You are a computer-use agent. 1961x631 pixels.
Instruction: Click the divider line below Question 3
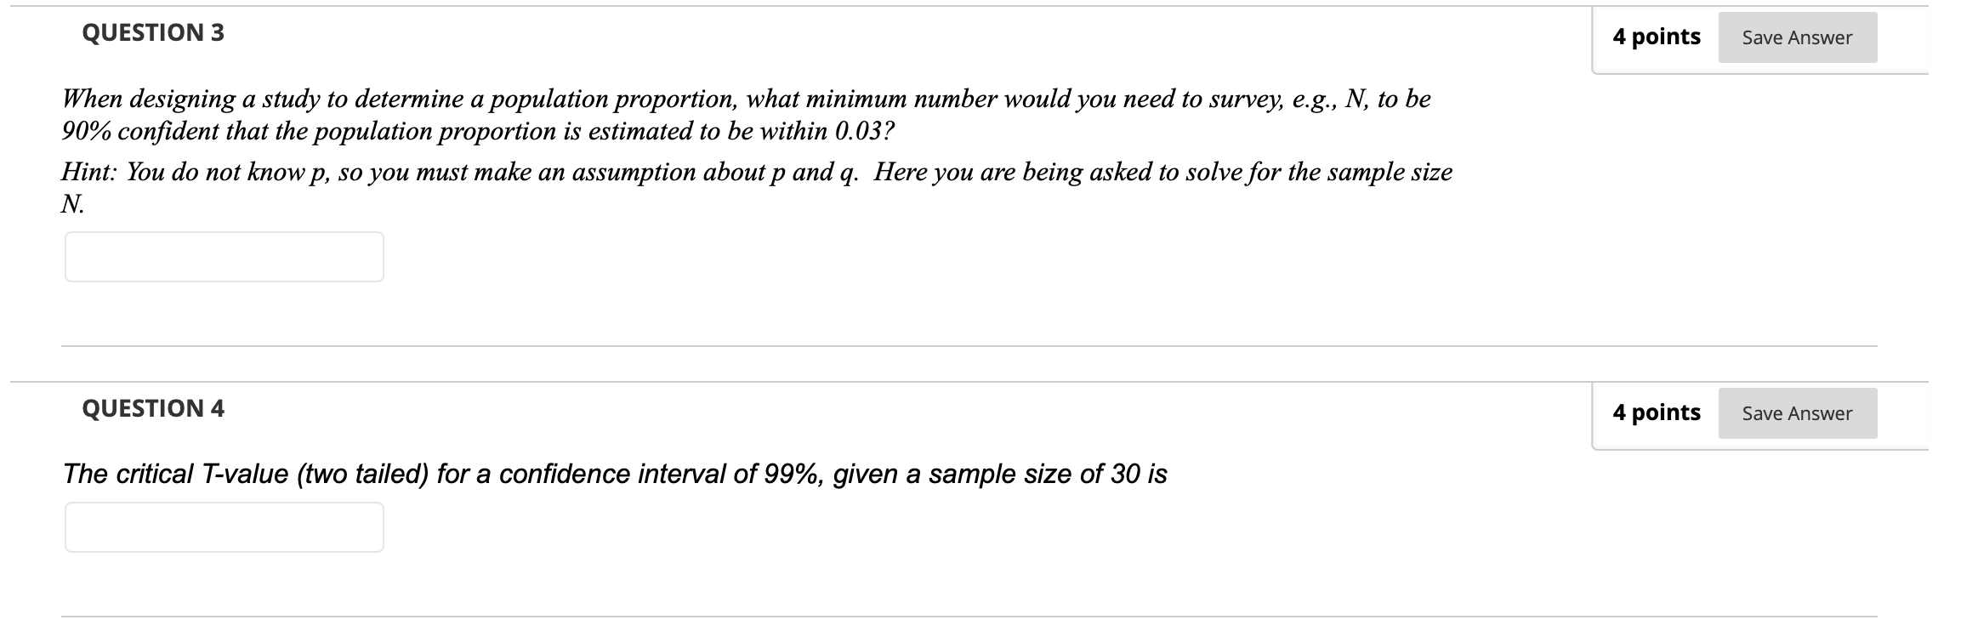[x=978, y=345]
